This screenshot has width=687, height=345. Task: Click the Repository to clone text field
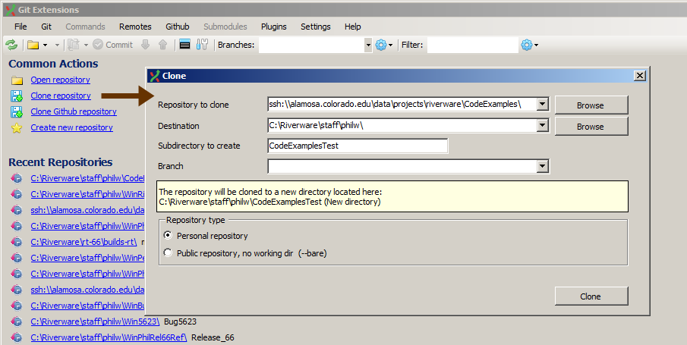pyautogui.click(x=402, y=104)
